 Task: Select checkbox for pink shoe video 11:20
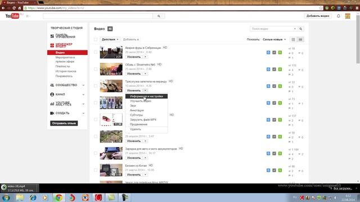96,120
